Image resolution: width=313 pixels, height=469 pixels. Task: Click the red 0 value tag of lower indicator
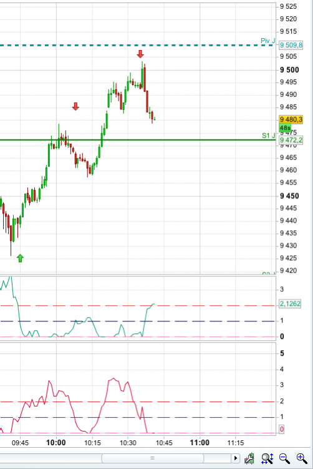[x=281, y=429]
